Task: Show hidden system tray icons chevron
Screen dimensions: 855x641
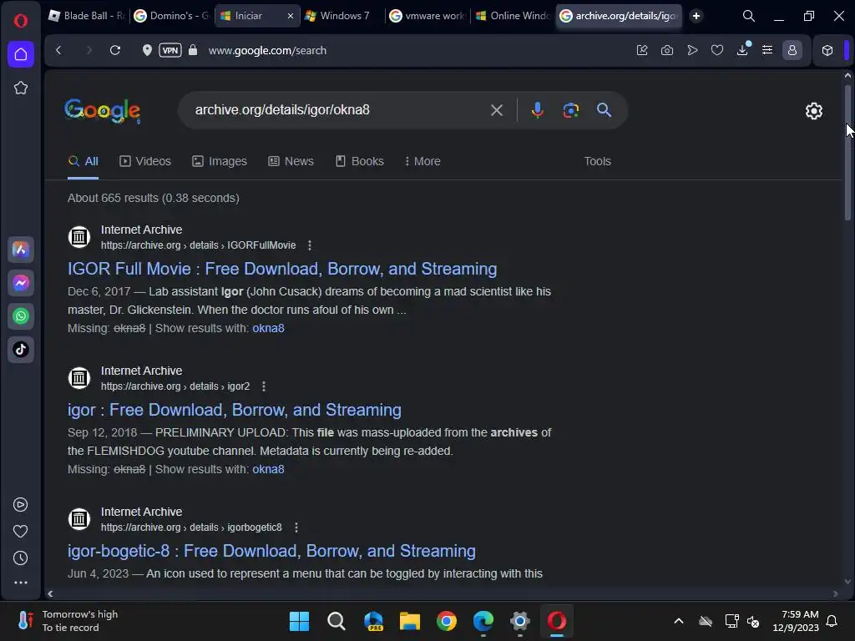Action: point(679,621)
